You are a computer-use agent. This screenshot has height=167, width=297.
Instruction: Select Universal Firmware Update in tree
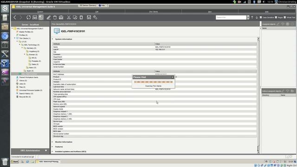coord(31,90)
